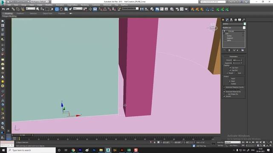Image resolution: width=273 pixels, height=153 pixels.
Task: Select the Extrude modifier in stack
Action: point(231,31)
